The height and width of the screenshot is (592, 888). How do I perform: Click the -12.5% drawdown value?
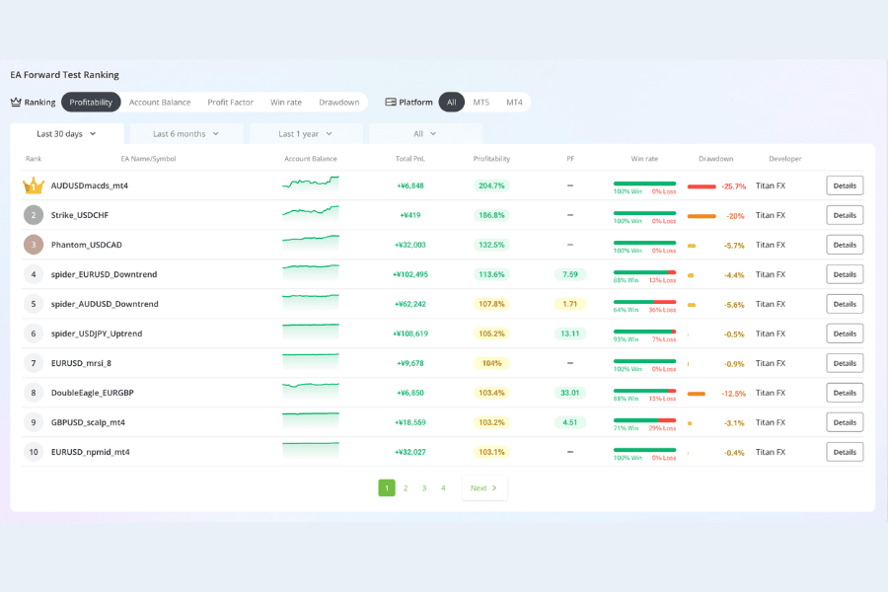tap(733, 393)
